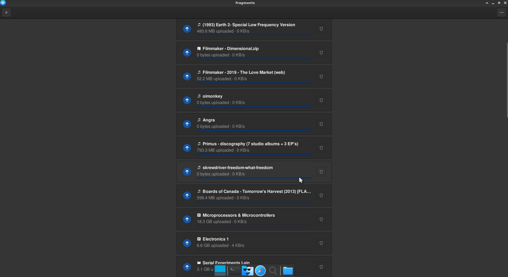Click the '480.6 MB uploaded · 0 KB/s' status
This screenshot has height=277, width=508.
[223, 31]
